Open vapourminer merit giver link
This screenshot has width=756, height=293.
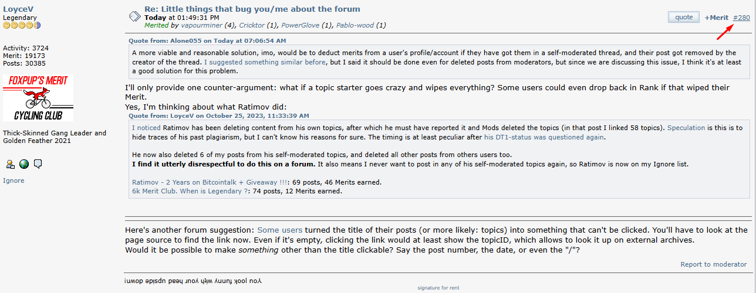click(201, 25)
